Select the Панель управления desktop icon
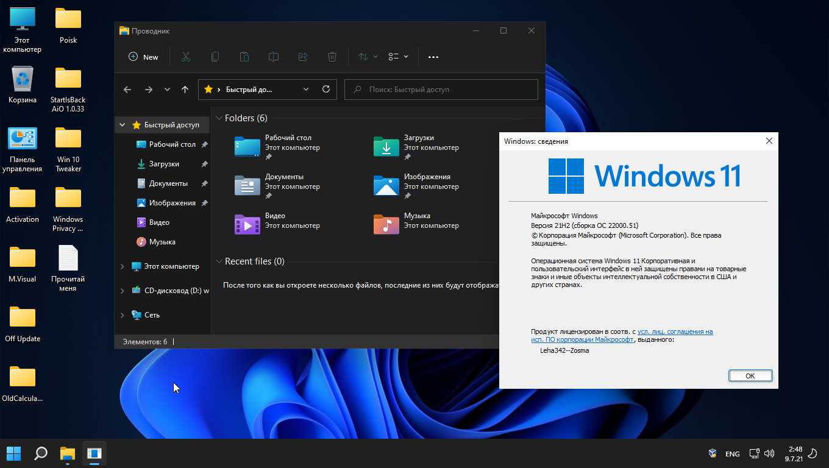The height and width of the screenshot is (468, 829). (x=23, y=150)
